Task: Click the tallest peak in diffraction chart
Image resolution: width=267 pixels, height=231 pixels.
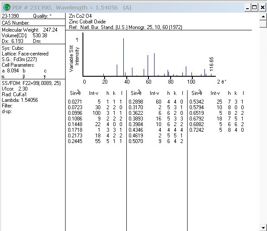Action: pyautogui.click(x=123, y=57)
